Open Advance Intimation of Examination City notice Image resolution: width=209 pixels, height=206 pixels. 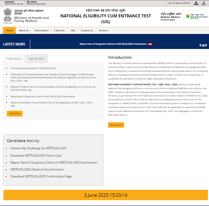click(52, 104)
